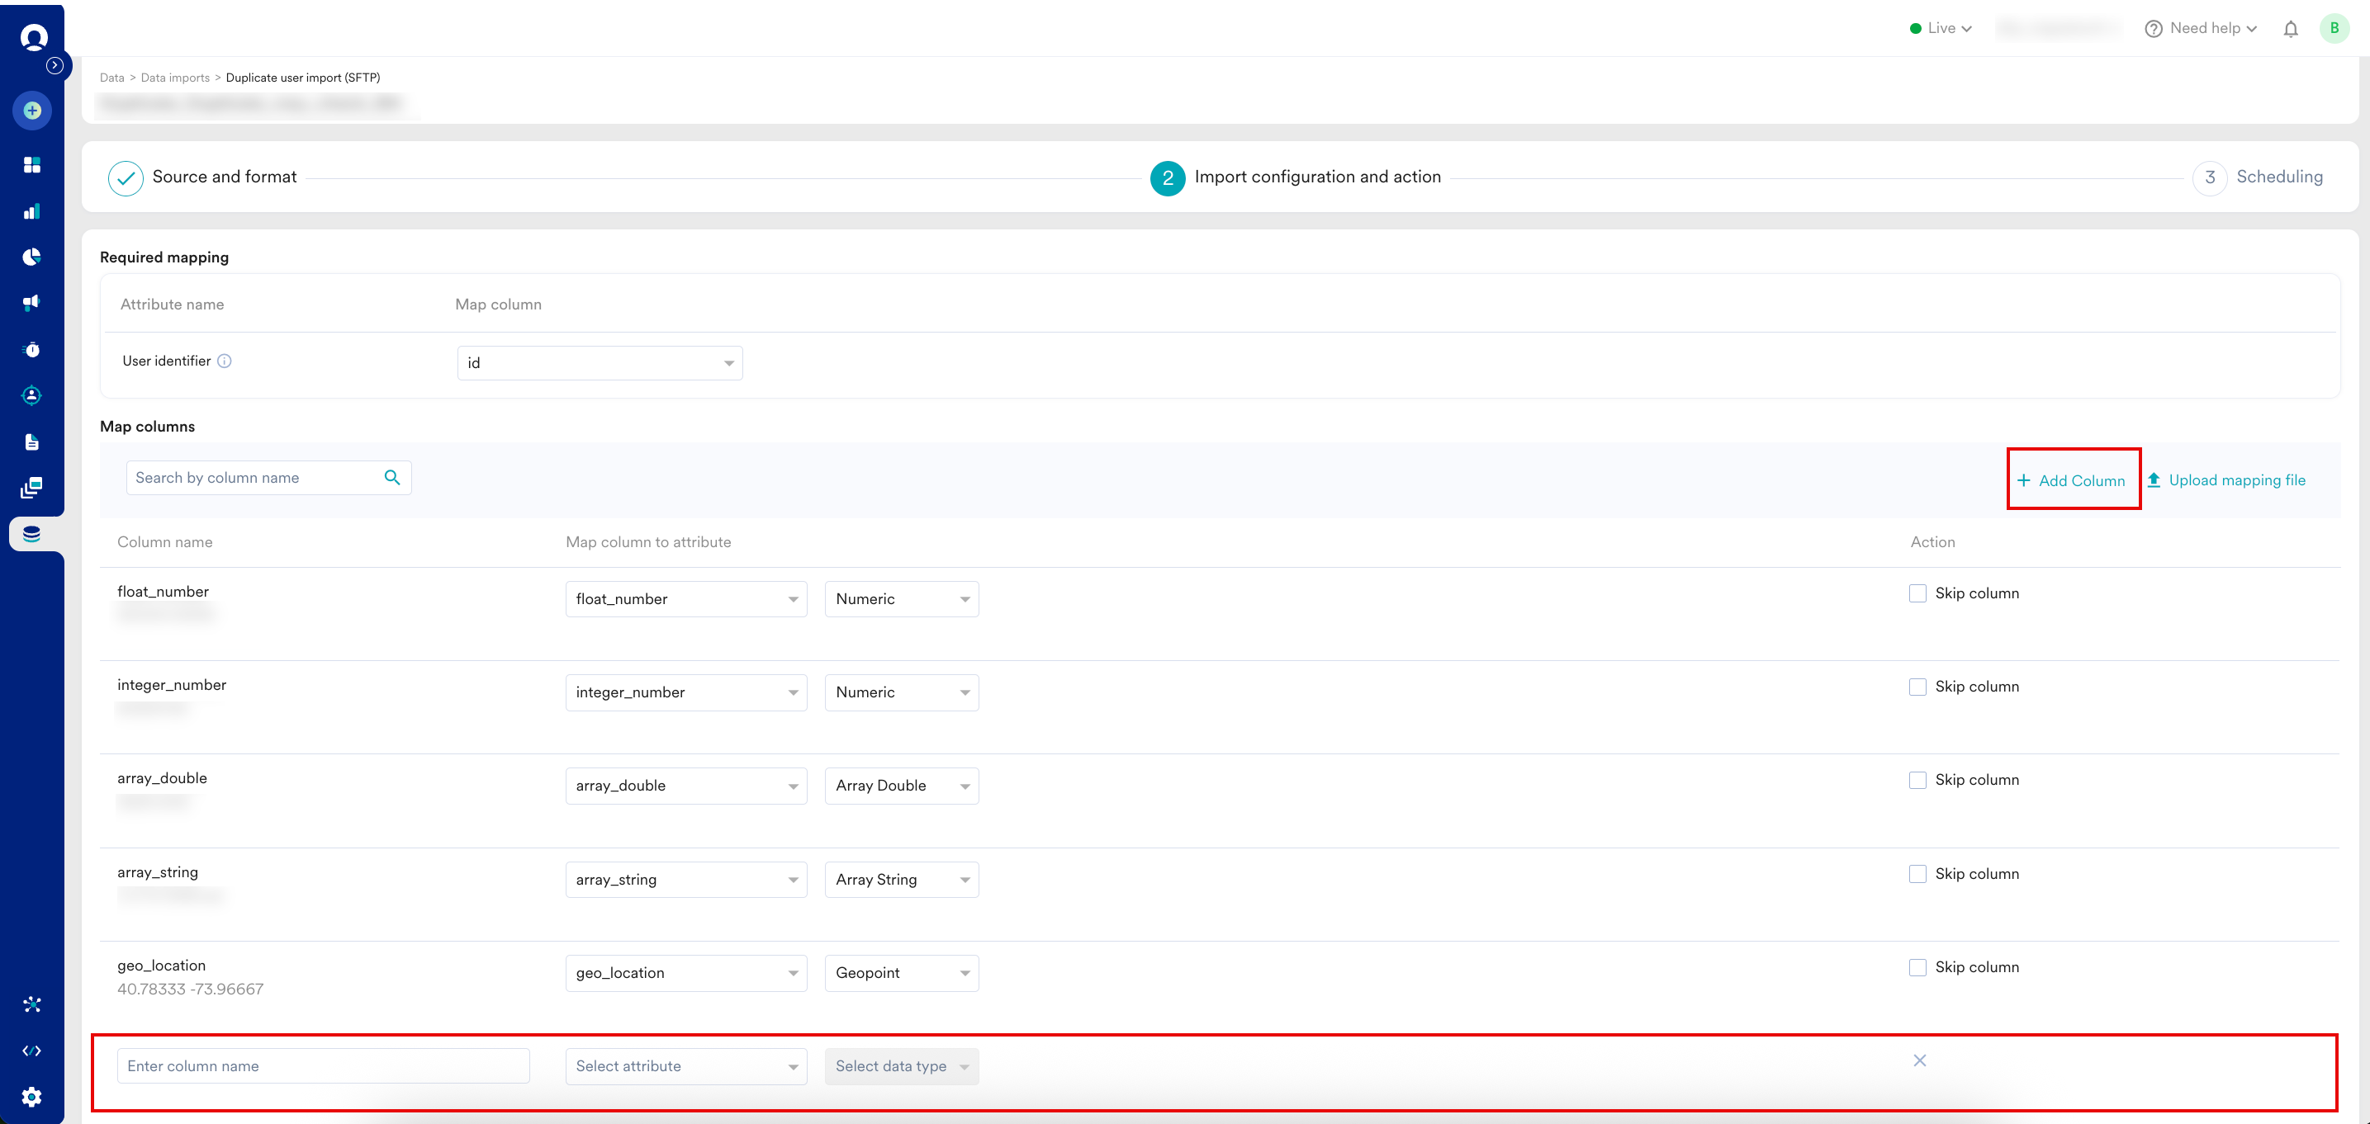Open Array String data type dropdown
Viewport: 2370px width, 1124px height.
click(902, 880)
